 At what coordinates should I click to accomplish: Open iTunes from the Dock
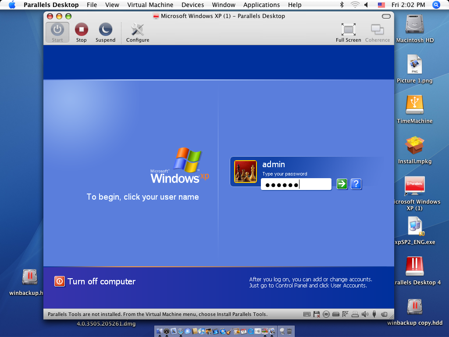[202, 331]
